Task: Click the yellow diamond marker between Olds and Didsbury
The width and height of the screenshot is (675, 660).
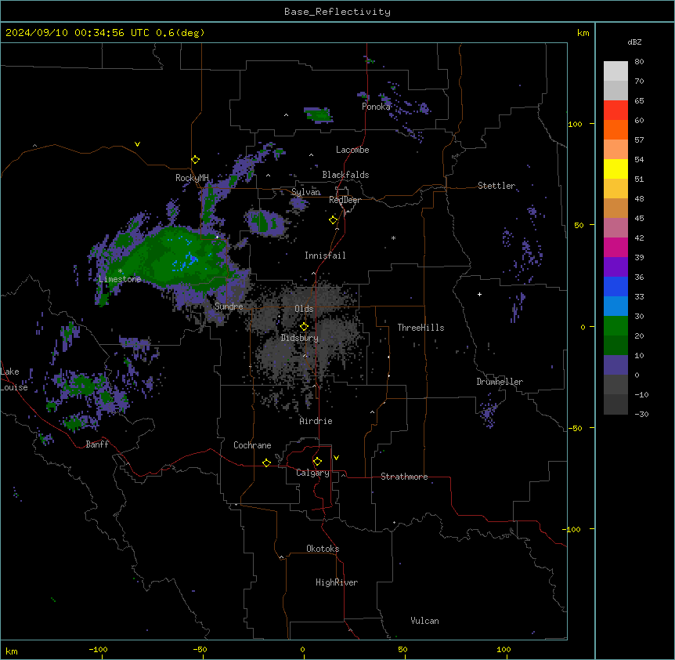Action: click(304, 327)
